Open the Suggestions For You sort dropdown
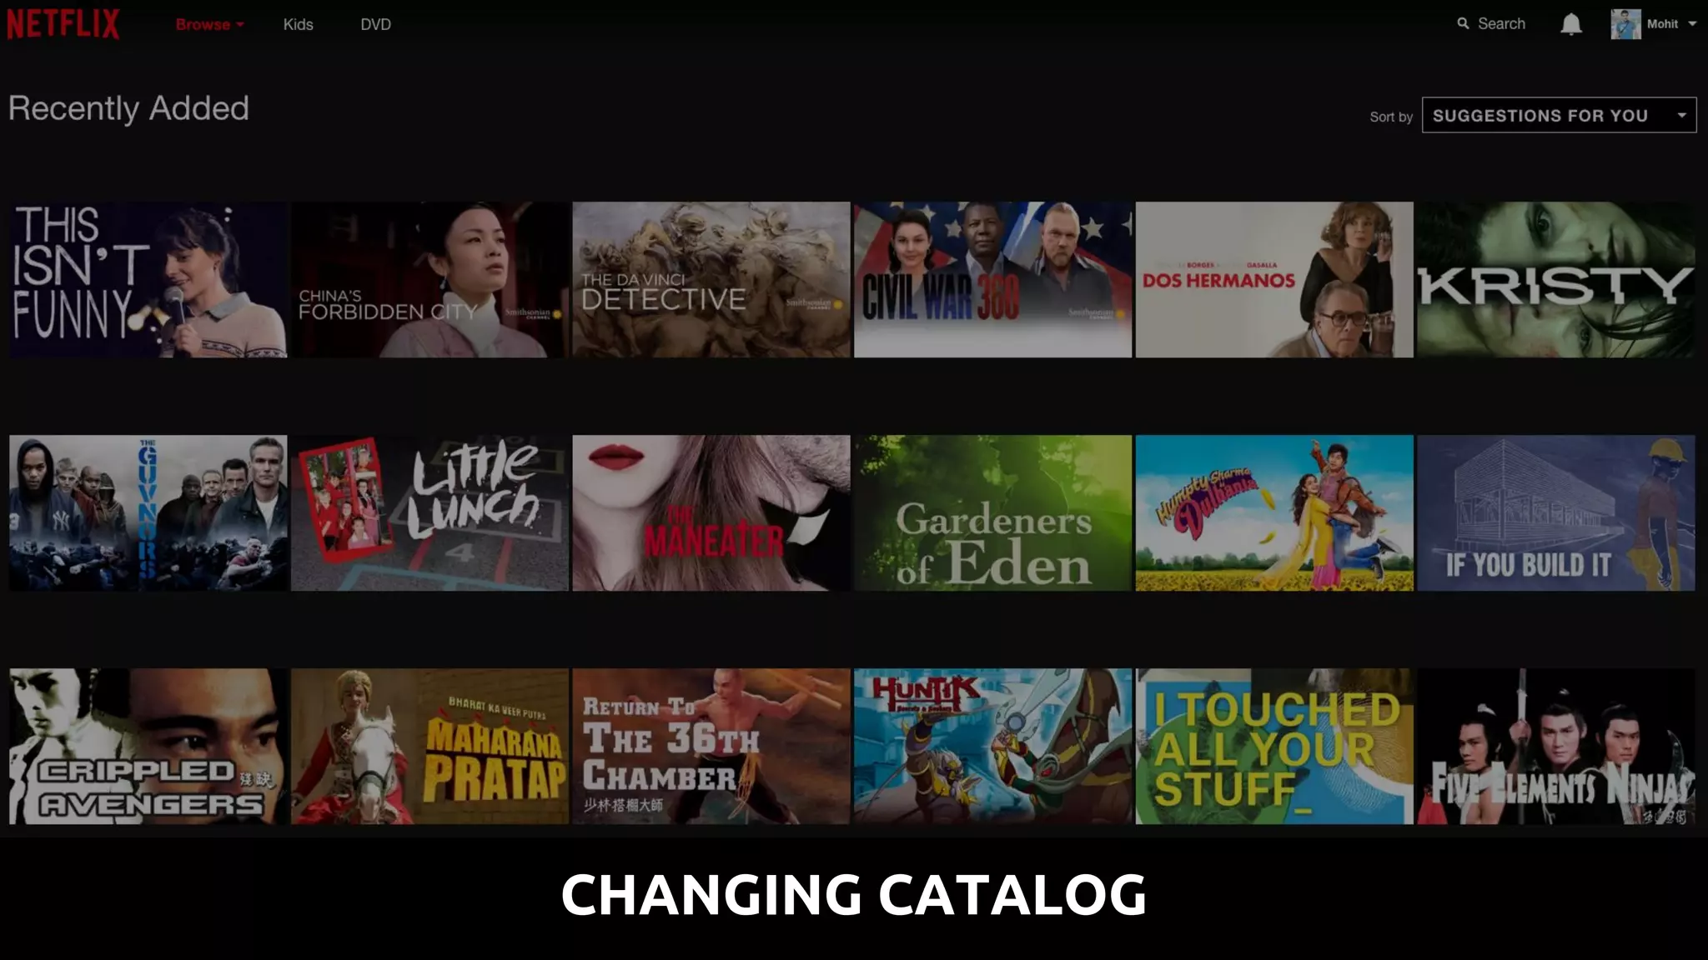Viewport: 1708px width, 960px height. [x=1559, y=116]
